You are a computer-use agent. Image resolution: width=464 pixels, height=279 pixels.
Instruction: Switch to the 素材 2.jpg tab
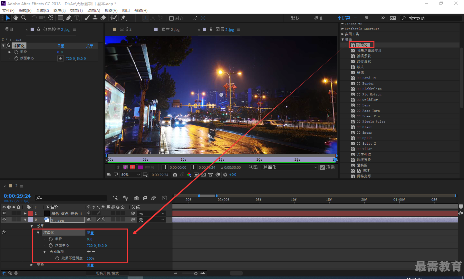coord(170,29)
